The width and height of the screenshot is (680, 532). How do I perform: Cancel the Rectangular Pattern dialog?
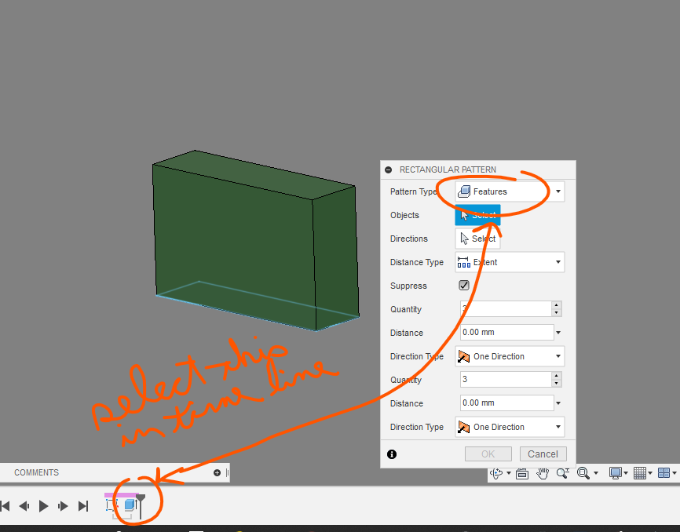click(x=543, y=454)
